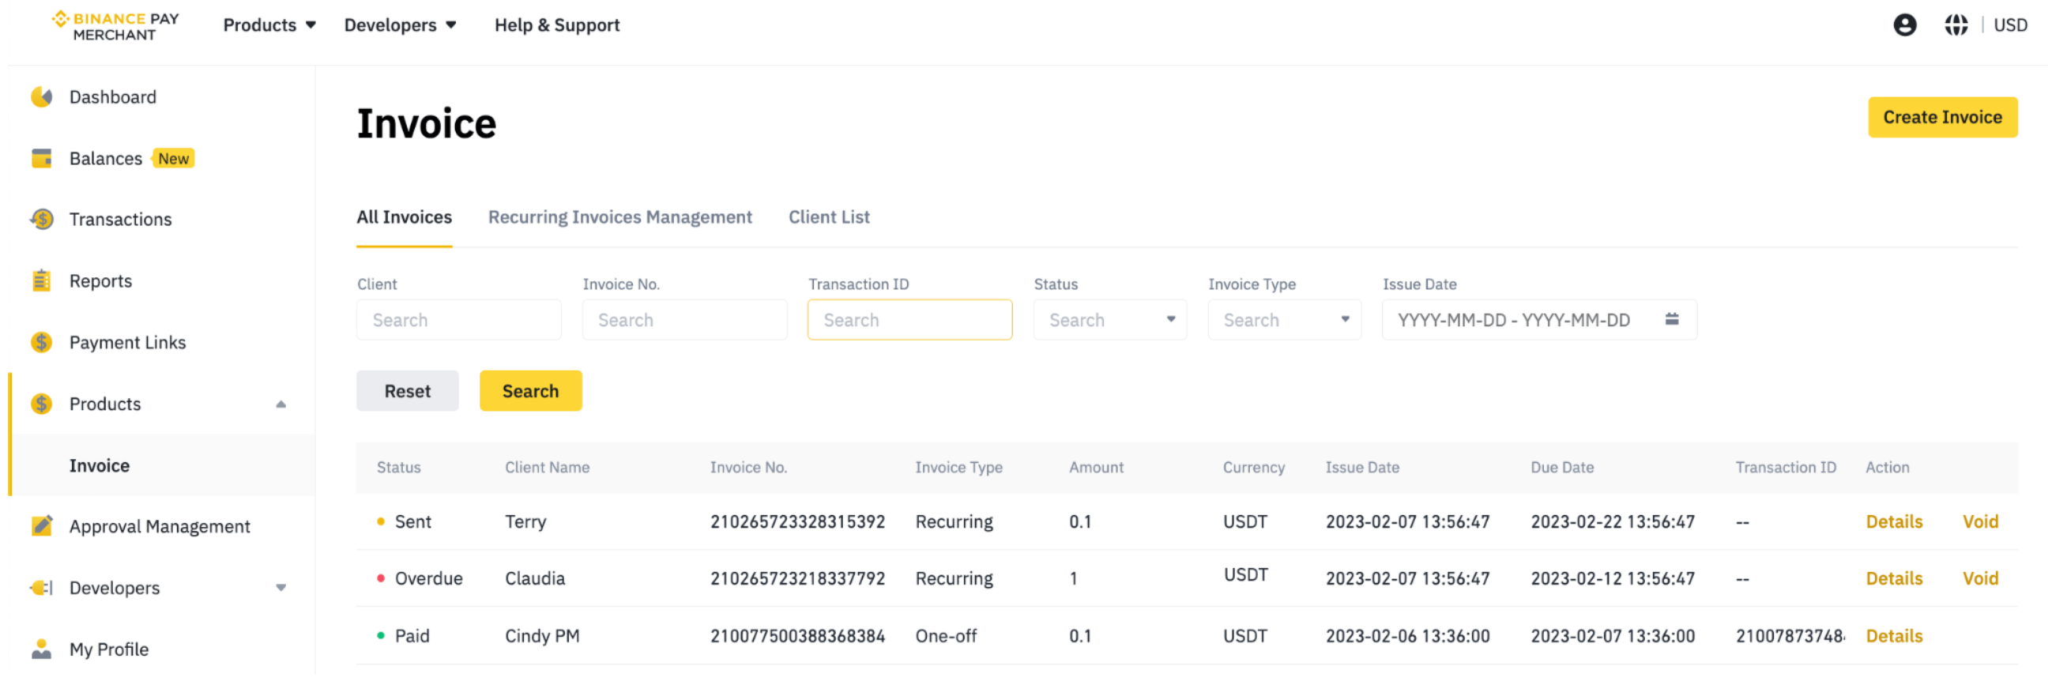
Task: Open the user account profile icon
Action: pyautogui.click(x=1904, y=25)
